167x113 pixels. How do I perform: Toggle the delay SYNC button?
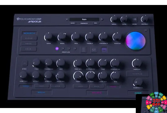click(25, 63)
